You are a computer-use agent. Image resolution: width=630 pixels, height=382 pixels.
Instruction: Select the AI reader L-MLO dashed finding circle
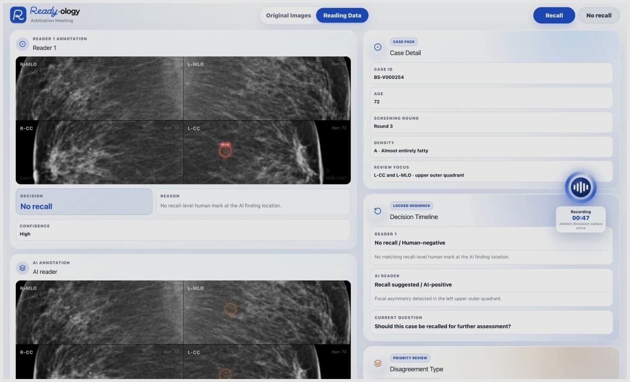tap(230, 309)
